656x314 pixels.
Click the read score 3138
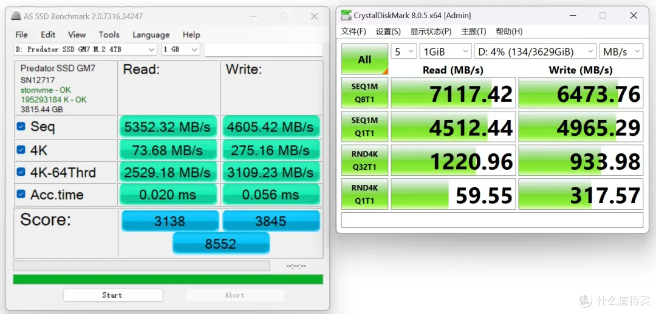170,221
